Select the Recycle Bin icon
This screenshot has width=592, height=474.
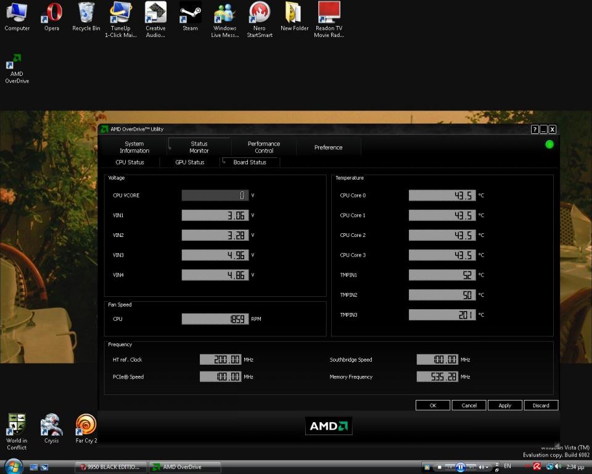point(86,16)
